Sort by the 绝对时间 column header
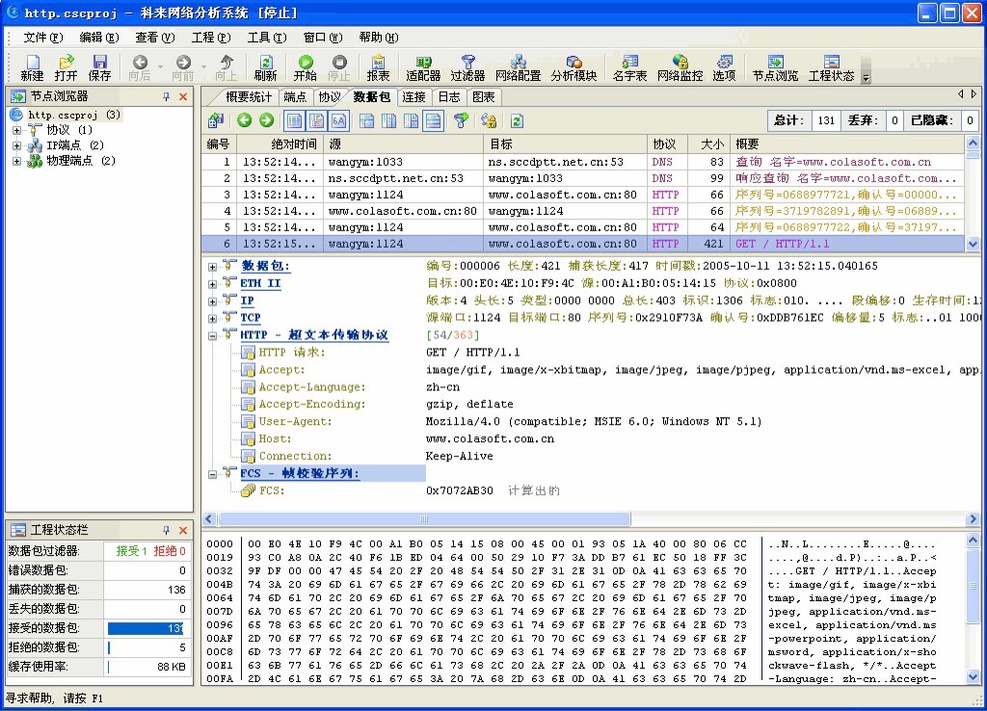 pos(280,145)
